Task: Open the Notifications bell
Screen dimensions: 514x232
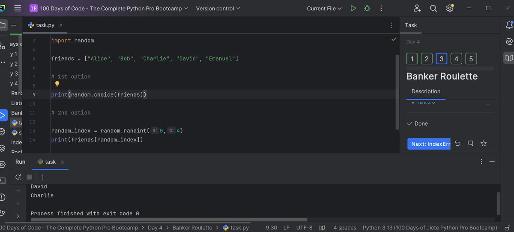Action: click(x=509, y=26)
